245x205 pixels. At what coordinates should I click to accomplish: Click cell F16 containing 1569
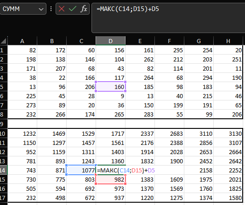click(169, 188)
